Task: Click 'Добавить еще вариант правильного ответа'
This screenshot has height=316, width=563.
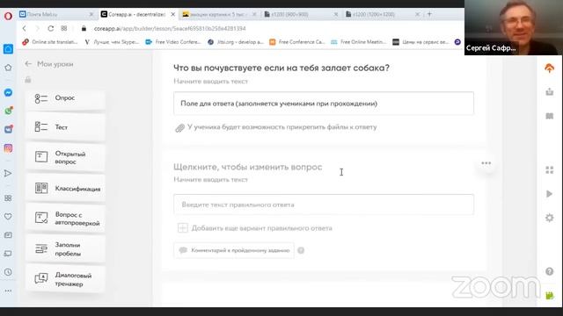Action: 255,228
